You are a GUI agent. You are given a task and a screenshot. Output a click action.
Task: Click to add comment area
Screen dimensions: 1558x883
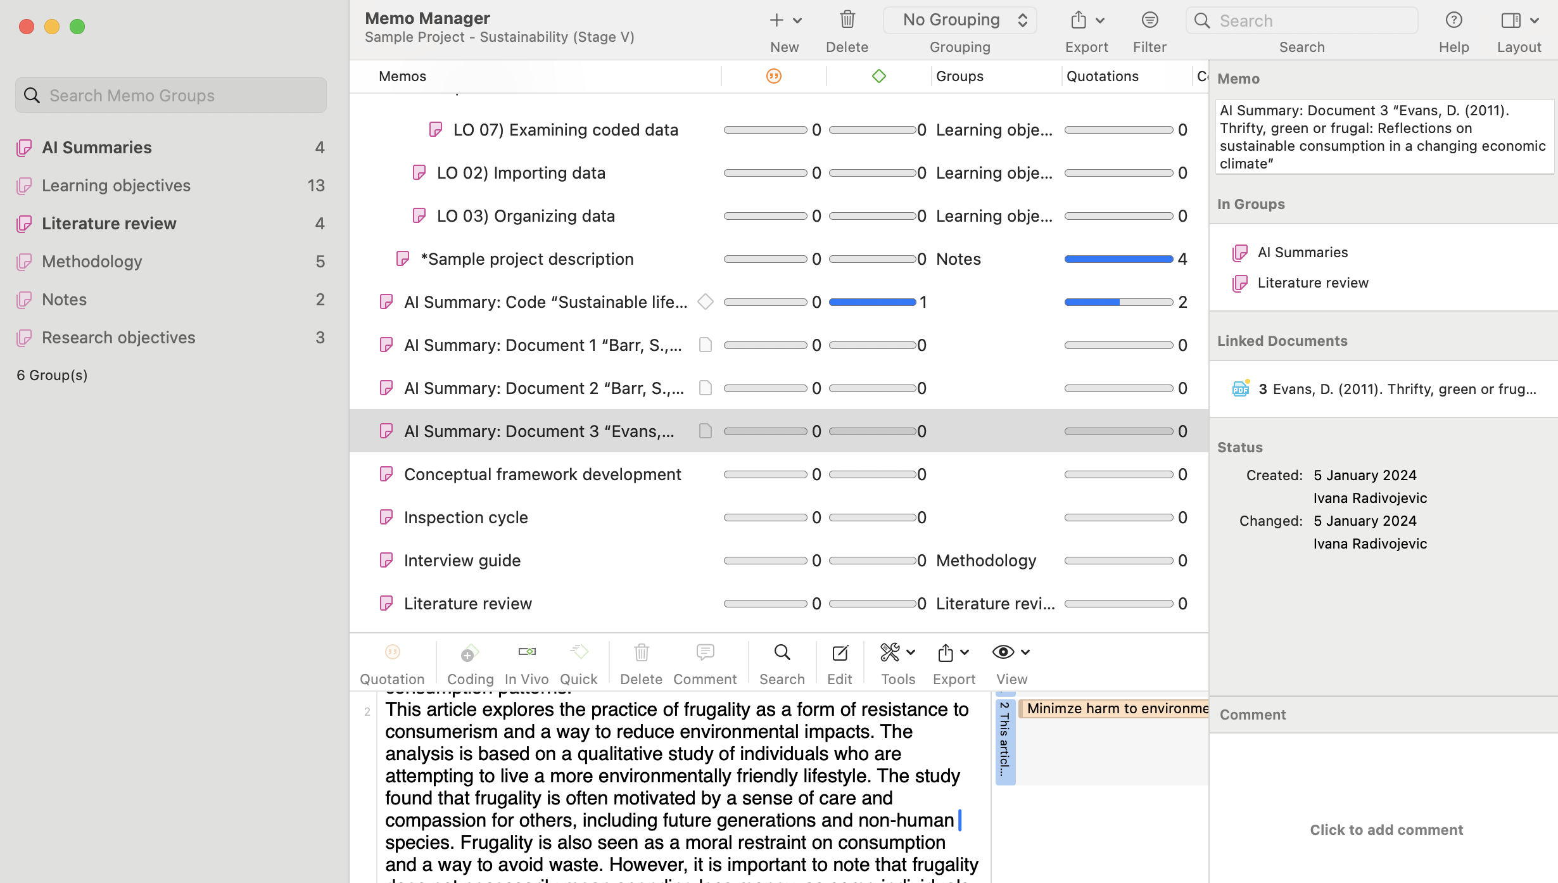coord(1386,830)
